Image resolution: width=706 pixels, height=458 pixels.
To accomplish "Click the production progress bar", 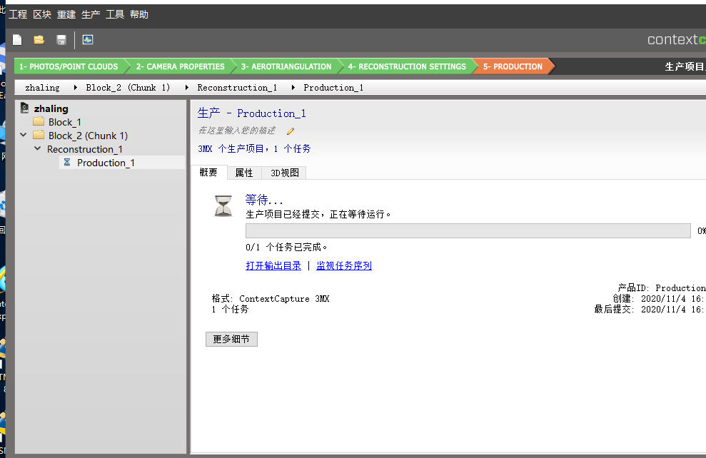I will coord(468,231).
